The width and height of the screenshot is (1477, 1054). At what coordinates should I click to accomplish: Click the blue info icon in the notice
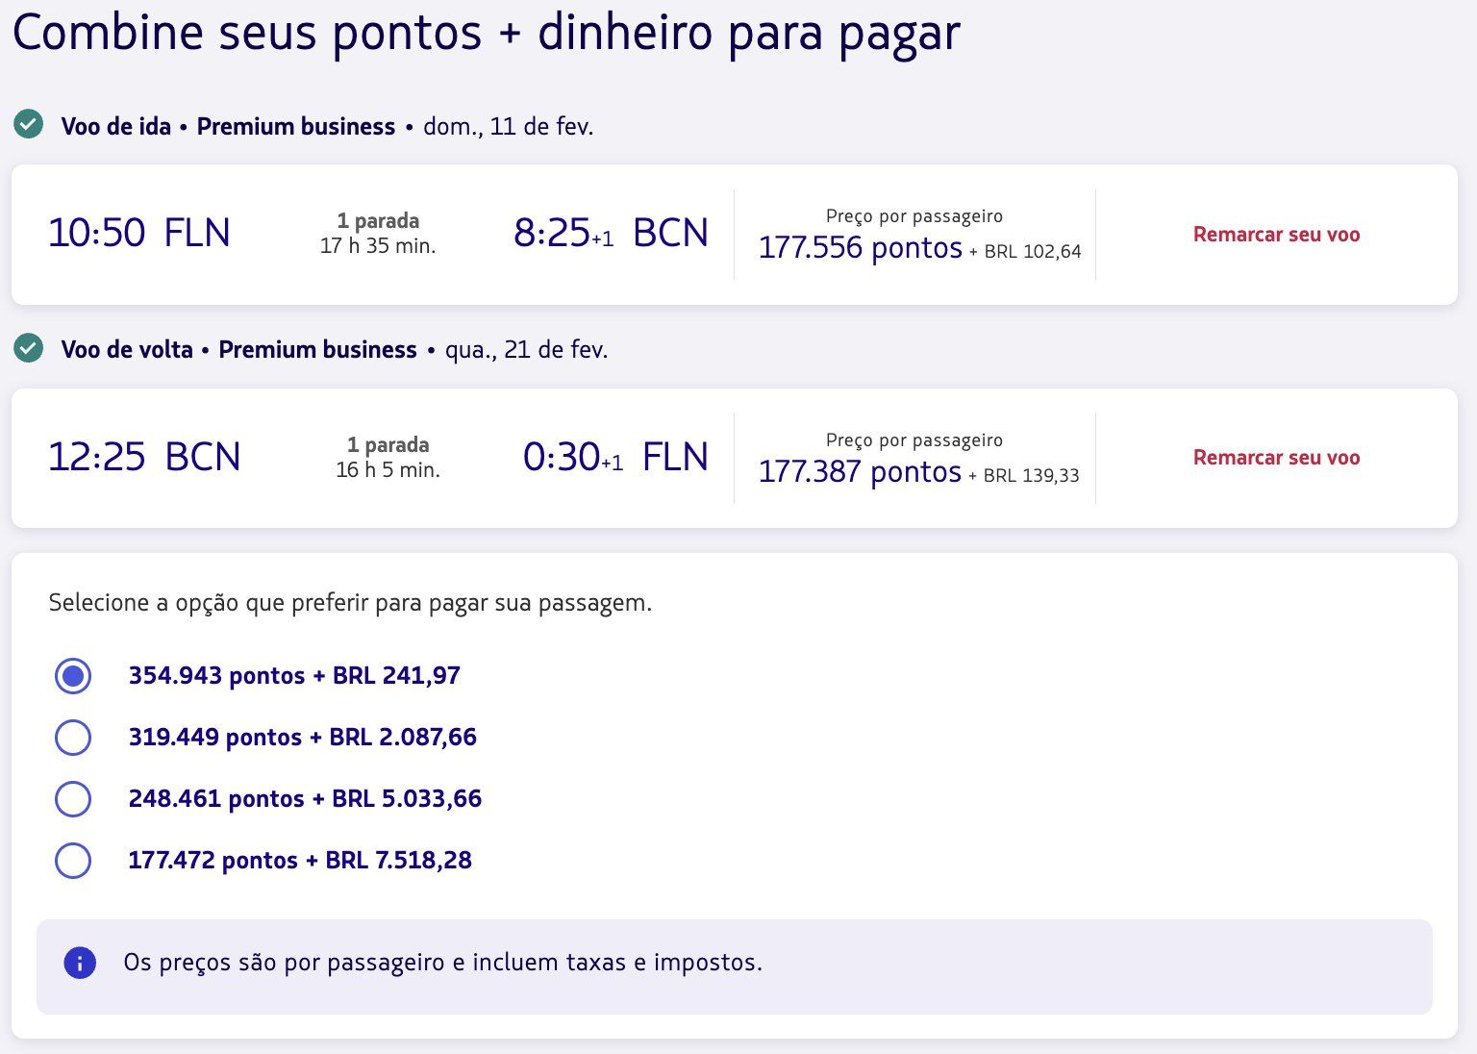click(80, 963)
